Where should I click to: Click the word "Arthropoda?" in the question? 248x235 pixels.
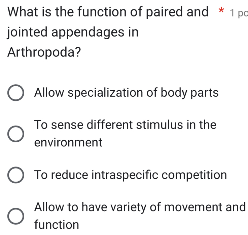[x=44, y=52]
